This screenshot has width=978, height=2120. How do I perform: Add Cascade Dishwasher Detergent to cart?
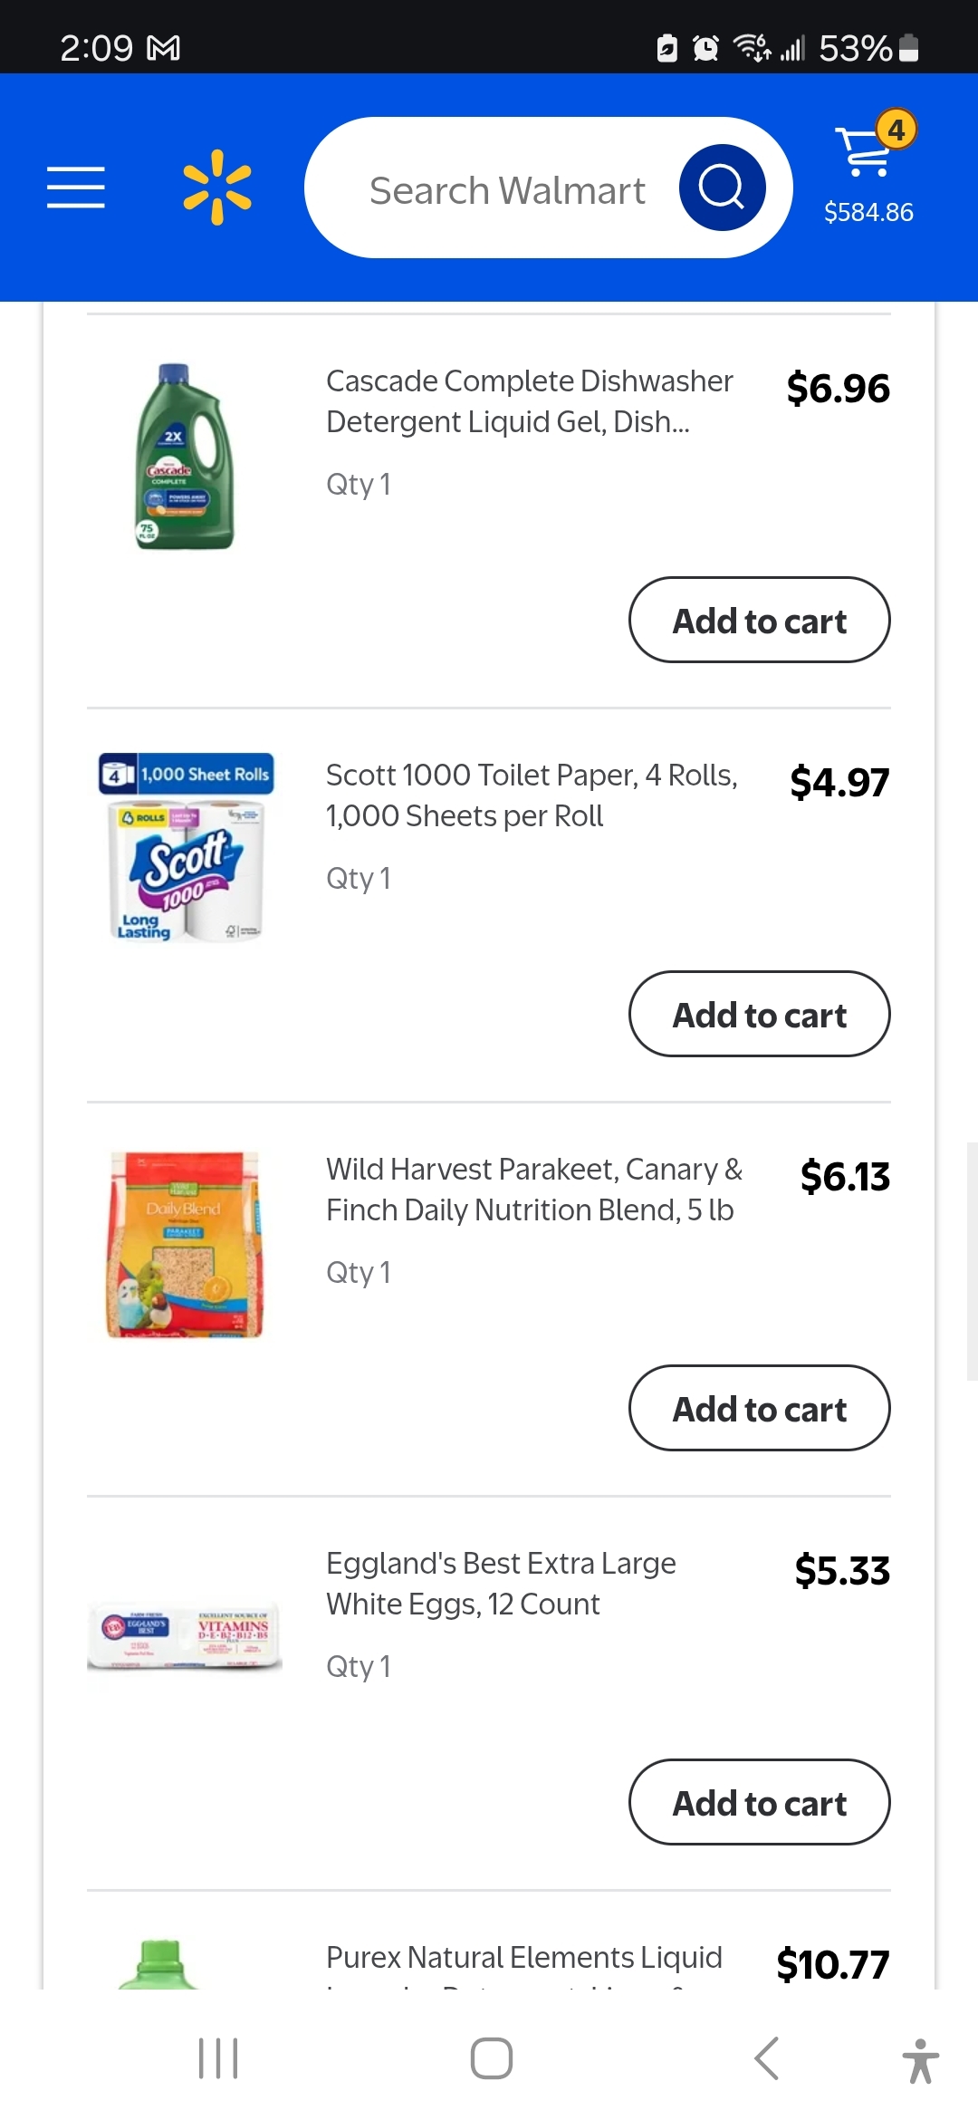click(759, 621)
